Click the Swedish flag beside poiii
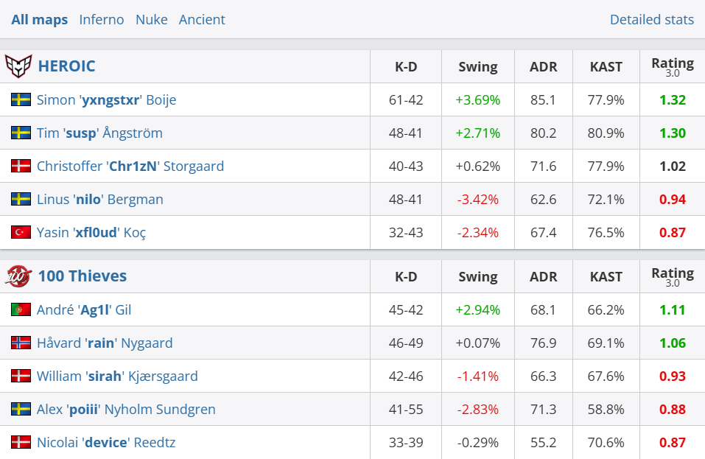 [21, 409]
